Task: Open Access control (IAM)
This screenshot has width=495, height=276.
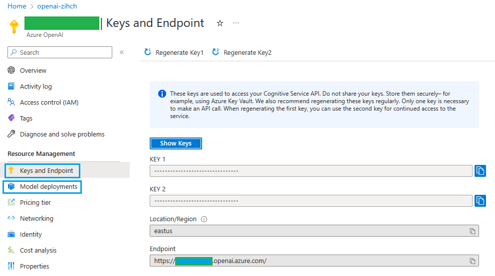Action: (49, 103)
